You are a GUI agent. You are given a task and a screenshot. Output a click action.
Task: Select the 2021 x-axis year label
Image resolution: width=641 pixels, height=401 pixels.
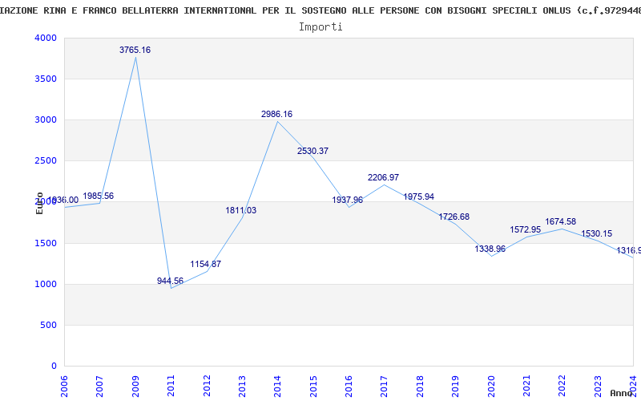[526, 386]
